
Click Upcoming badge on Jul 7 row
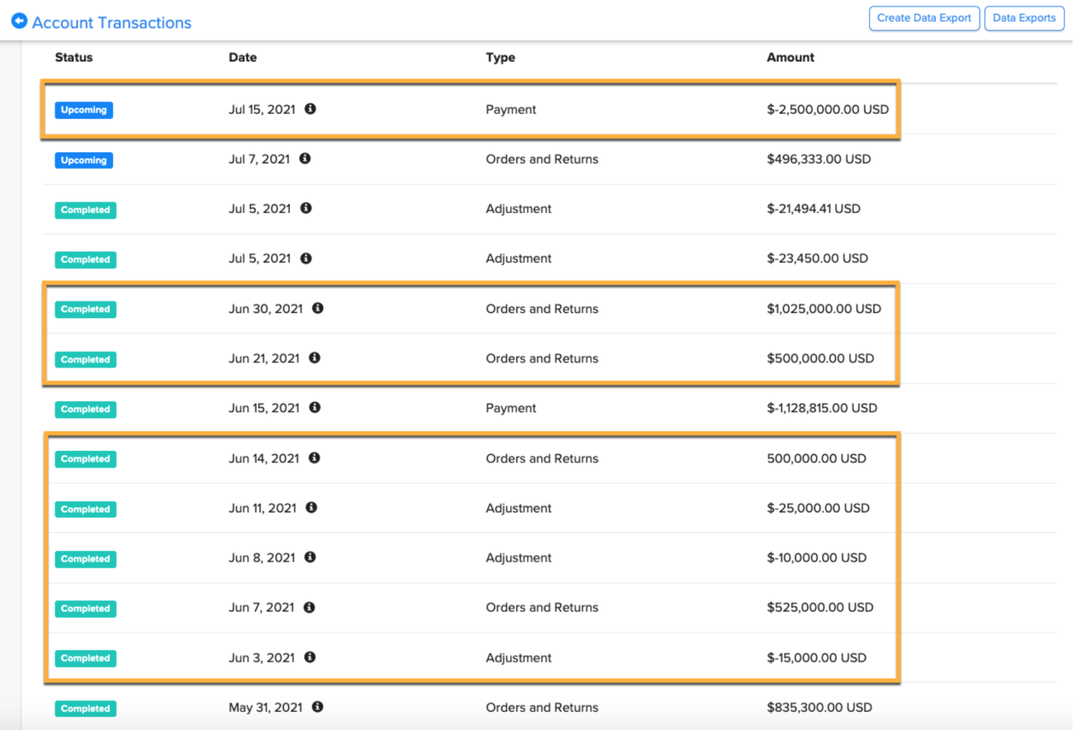(83, 160)
